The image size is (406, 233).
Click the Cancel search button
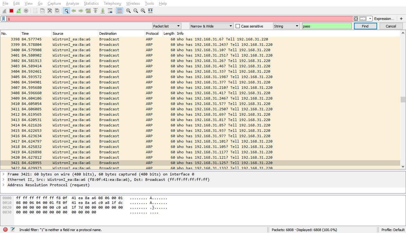391,26
